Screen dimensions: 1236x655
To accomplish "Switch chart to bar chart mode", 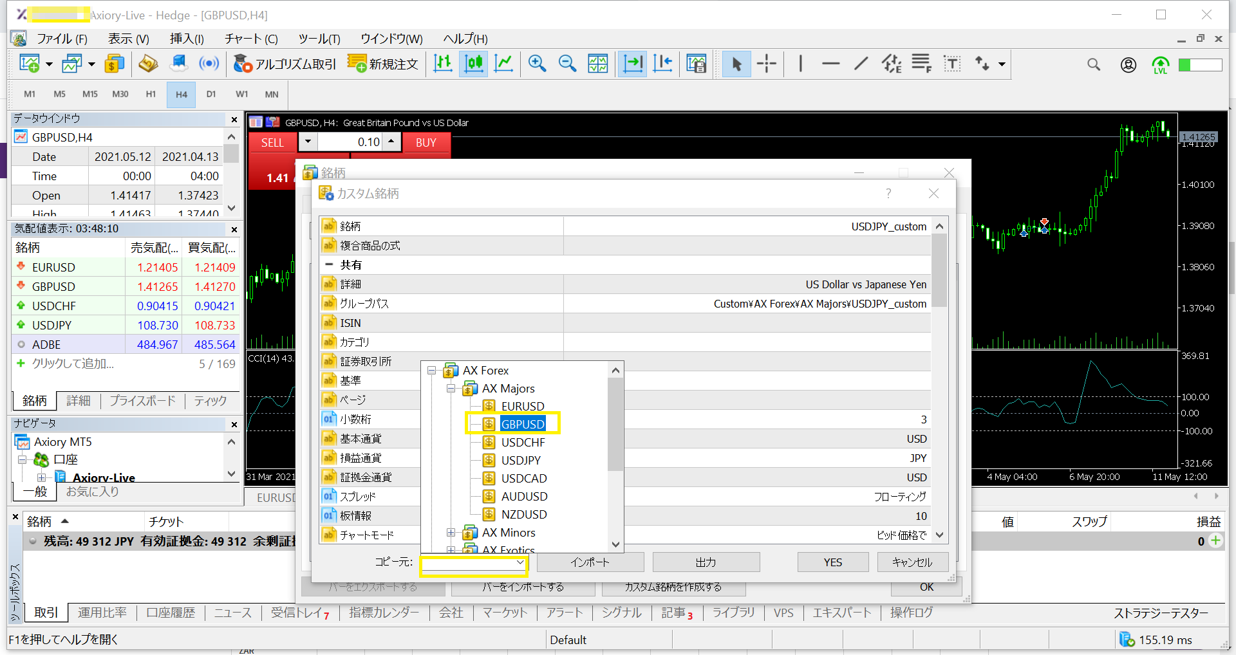I will [x=443, y=64].
